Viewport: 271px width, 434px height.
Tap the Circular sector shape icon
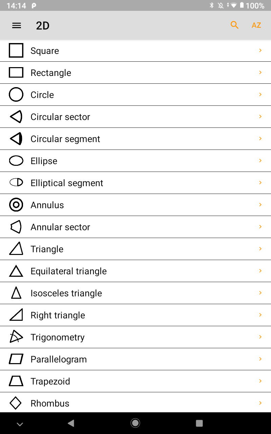pyautogui.click(x=16, y=117)
